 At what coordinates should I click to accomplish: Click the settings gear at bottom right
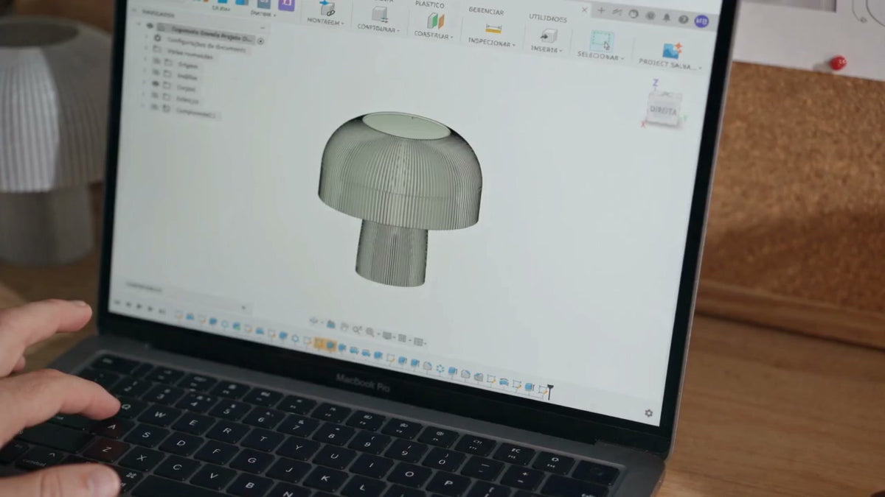648,413
